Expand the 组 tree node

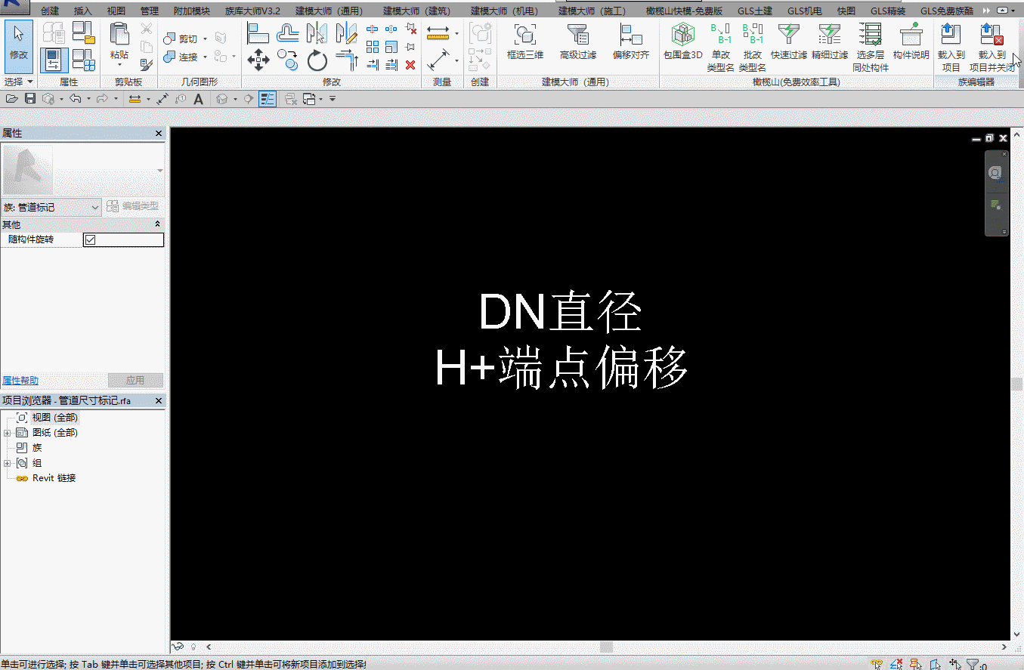(x=7, y=463)
